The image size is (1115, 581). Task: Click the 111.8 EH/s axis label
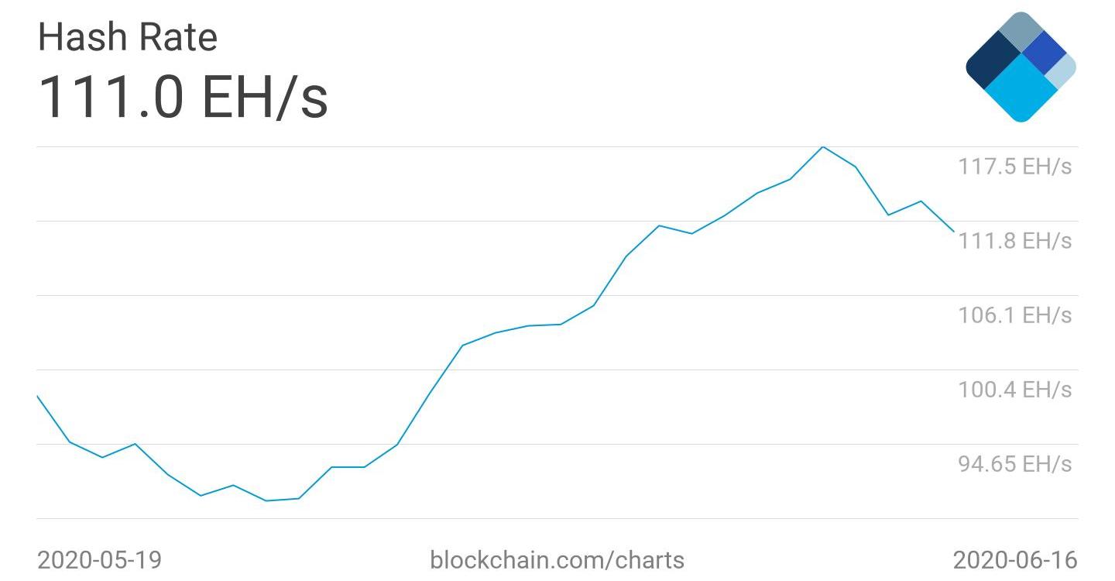pos(1015,241)
